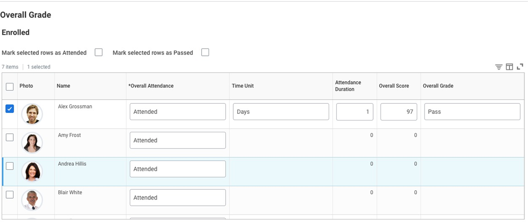Viewport: 528px width, 222px height.
Task: Click Alex Grossman's profile photo
Action: click(32, 114)
